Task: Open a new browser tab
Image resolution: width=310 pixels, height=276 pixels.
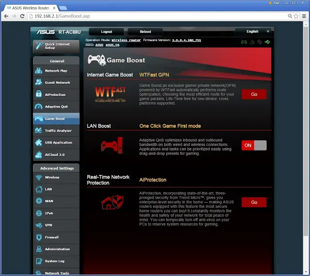Action: (63, 8)
